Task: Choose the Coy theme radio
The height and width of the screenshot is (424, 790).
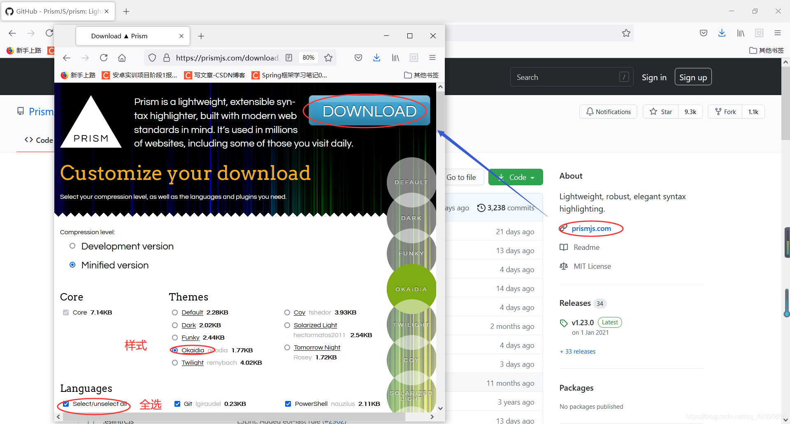Action: [287, 312]
